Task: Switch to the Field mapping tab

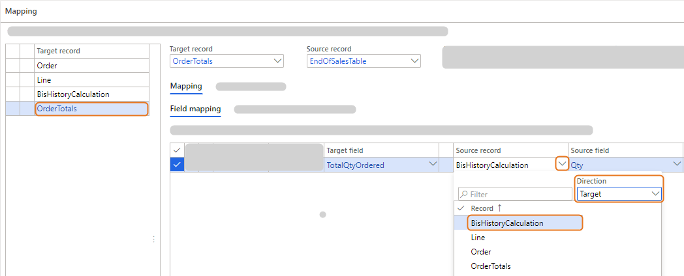Action: (195, 109)
